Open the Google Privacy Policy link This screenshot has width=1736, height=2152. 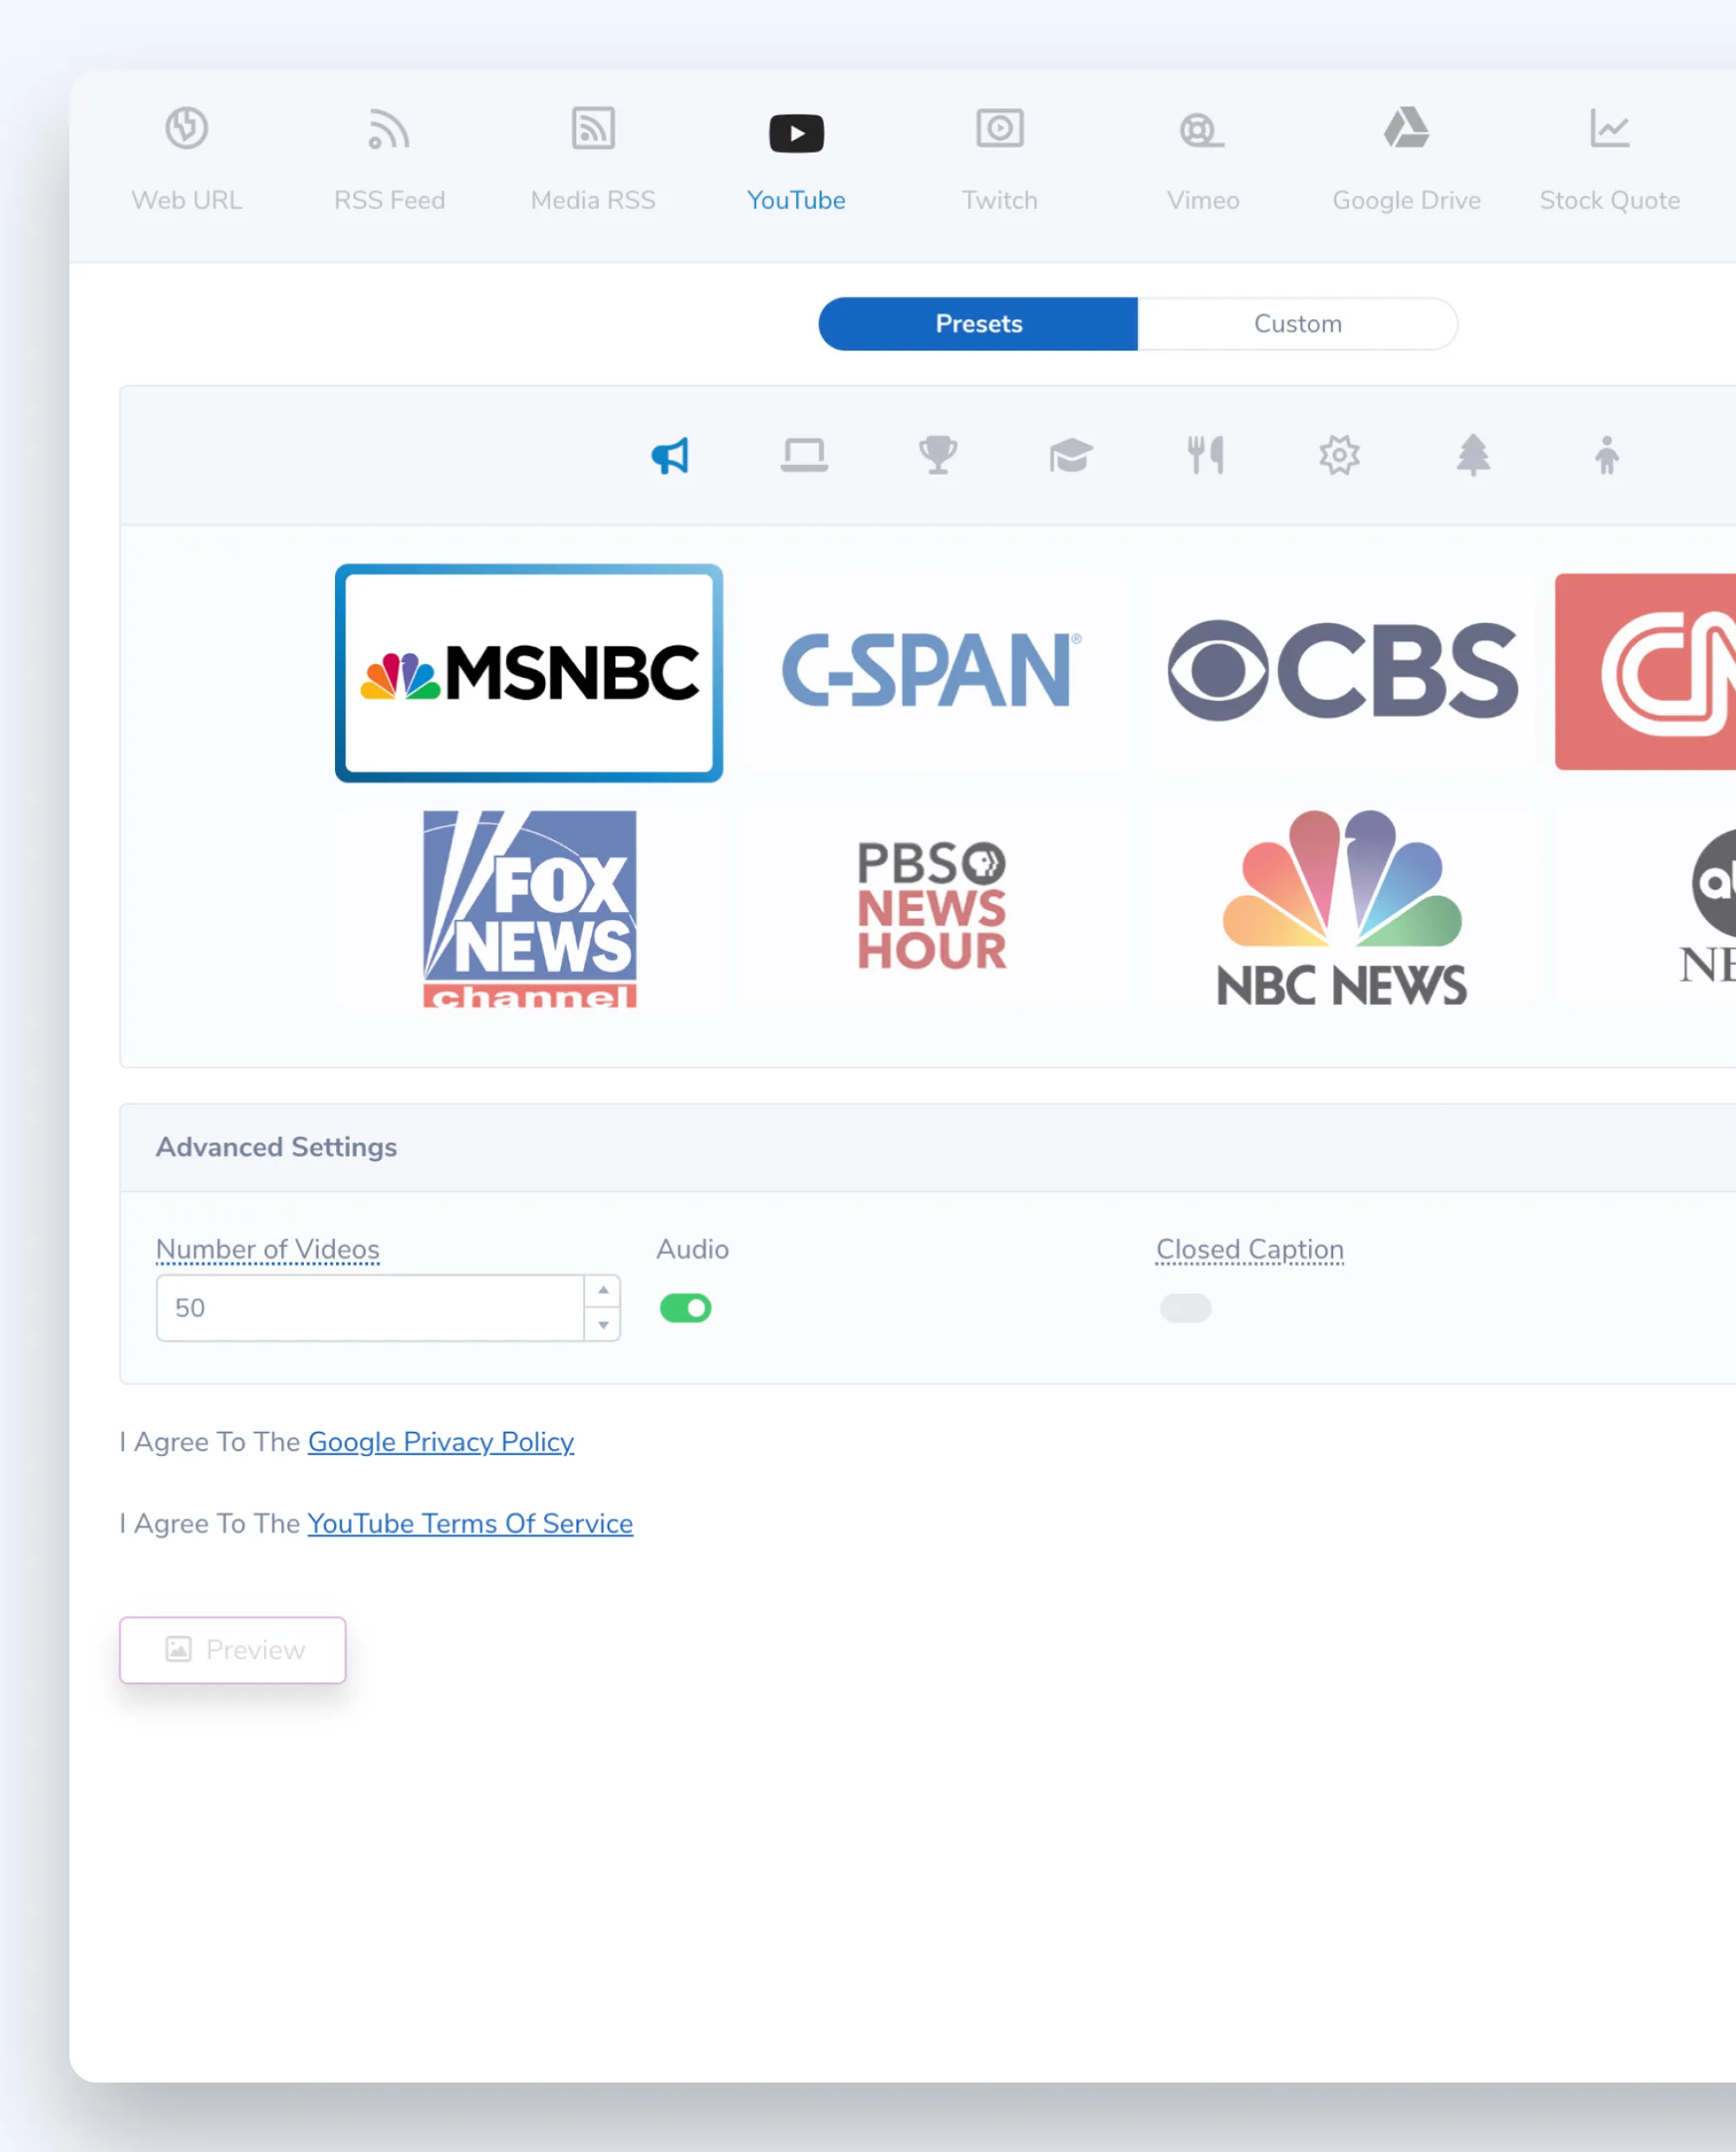(441, 1442)
